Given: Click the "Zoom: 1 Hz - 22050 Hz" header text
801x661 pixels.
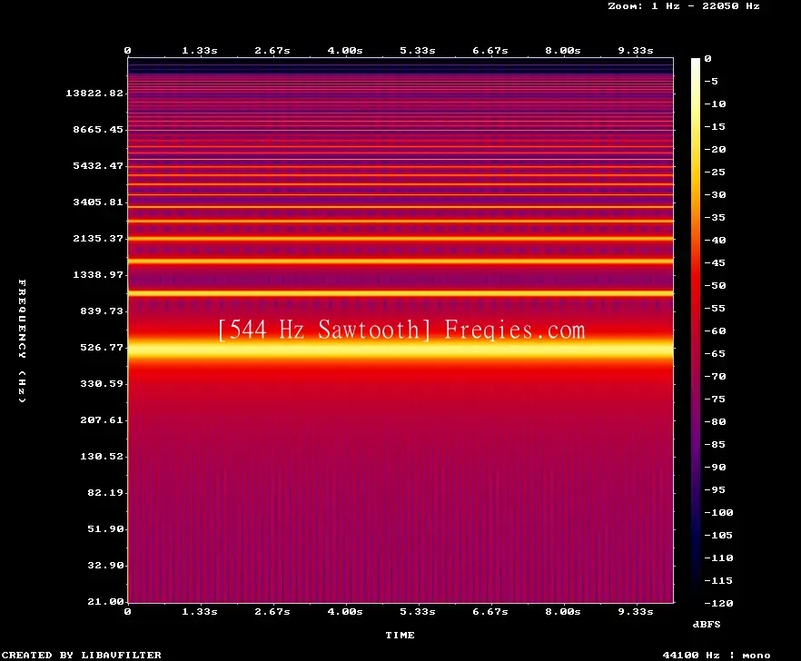Looking at the screenshot, I should [684, 6].
